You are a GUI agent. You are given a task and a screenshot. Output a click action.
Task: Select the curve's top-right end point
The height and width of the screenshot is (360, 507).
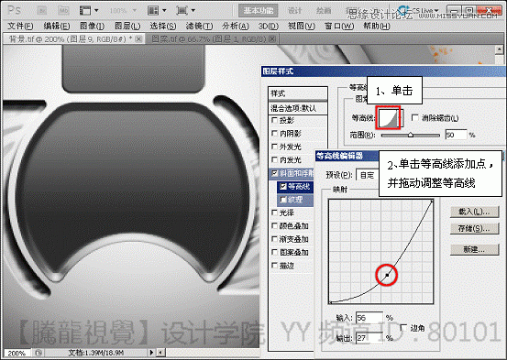[433, 202]
